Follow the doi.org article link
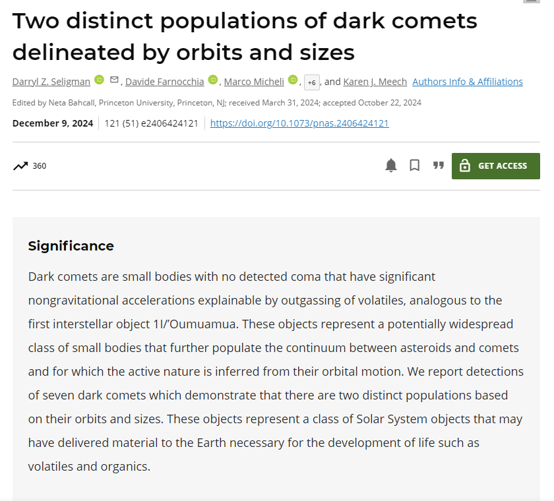Viewport: 554px width, 501px height. point(299,123)
